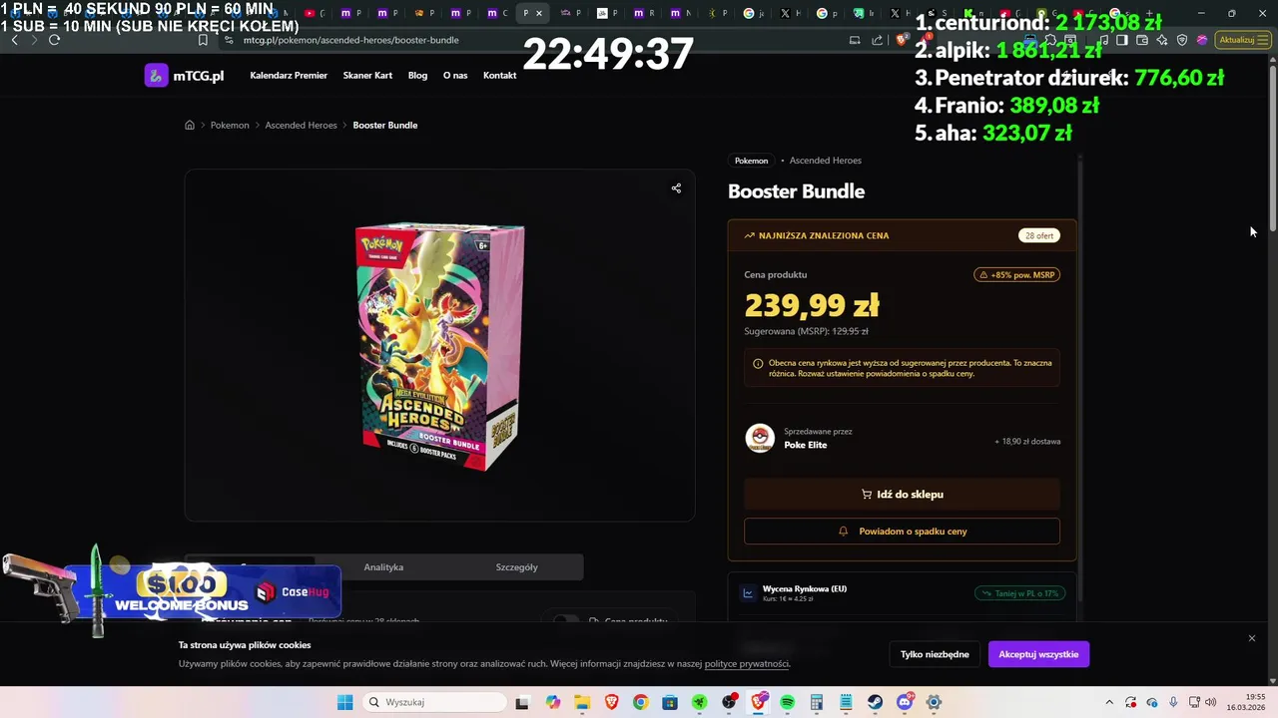Click the Wyszukaj taskbar search box

click(434, 702)
